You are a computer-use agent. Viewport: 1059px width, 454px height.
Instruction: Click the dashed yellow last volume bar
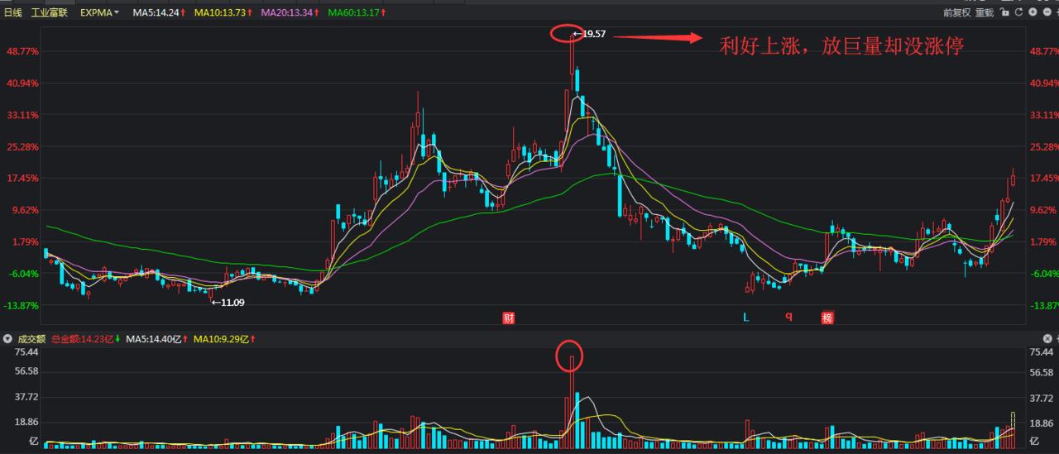coord(1013,429)
